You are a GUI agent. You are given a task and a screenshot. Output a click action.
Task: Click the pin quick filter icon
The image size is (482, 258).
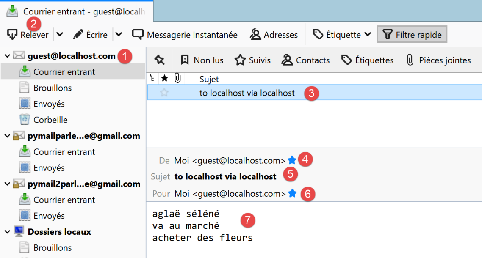pyautogui.click(x=159, y=60)
